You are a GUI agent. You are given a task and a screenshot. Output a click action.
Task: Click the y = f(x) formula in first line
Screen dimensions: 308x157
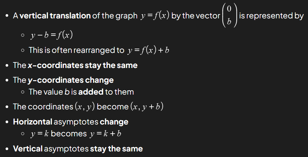(154, 16)
